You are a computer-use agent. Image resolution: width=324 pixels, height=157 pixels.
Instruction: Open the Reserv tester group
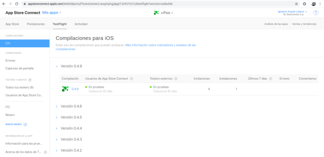point(10,115)
